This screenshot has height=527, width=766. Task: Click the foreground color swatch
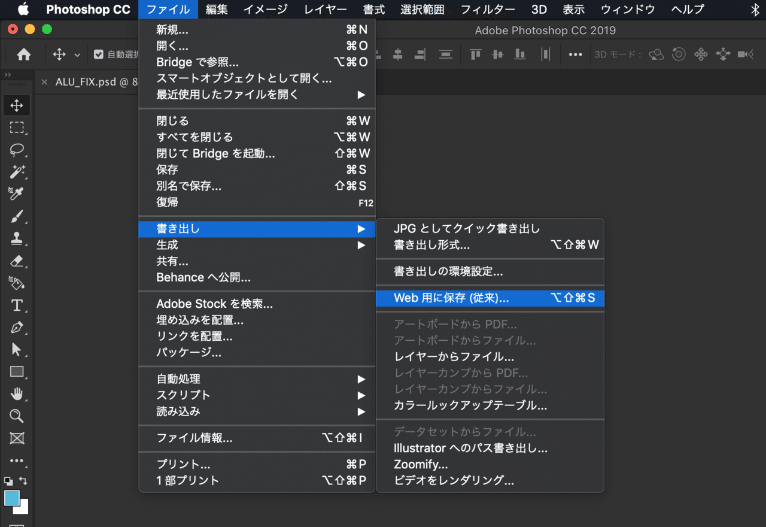point(13,498)
